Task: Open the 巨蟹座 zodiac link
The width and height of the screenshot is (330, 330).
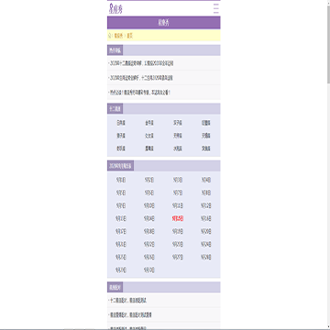Action: point(206,123)
